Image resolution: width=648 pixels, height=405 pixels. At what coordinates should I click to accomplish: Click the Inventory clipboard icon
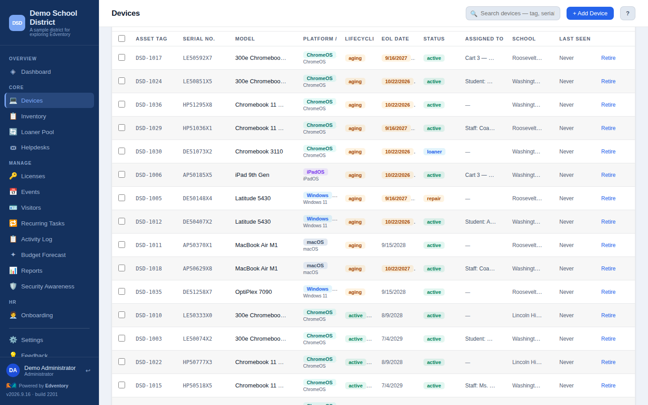tap(13, 117)
